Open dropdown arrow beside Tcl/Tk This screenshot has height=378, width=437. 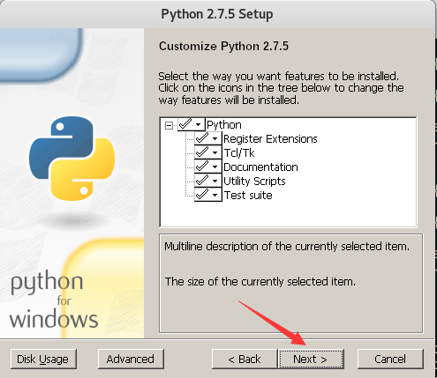(x=215, y=153)
